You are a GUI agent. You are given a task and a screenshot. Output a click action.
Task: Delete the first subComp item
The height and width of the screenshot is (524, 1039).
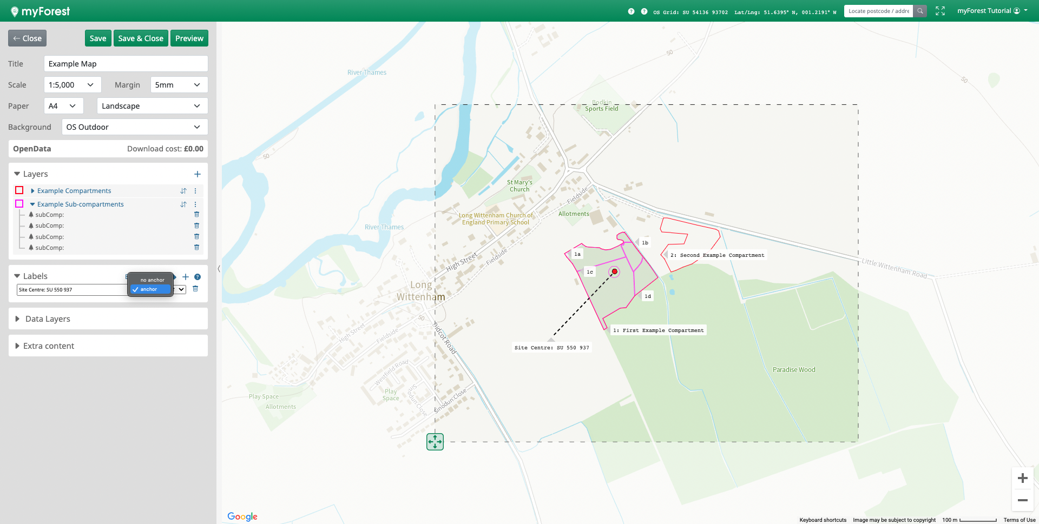196,215
